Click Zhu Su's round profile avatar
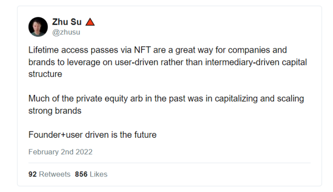The image size is (333, 192). (38, 27)
